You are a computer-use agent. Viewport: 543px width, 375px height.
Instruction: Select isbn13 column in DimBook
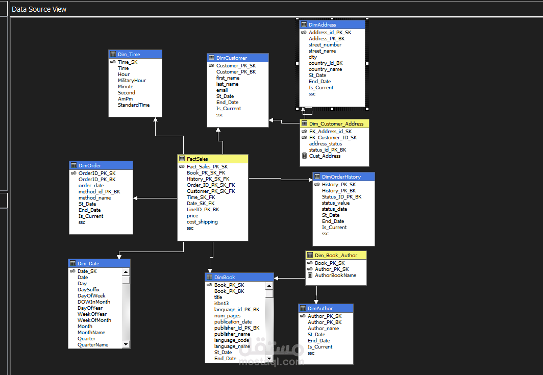click(221, 304)
